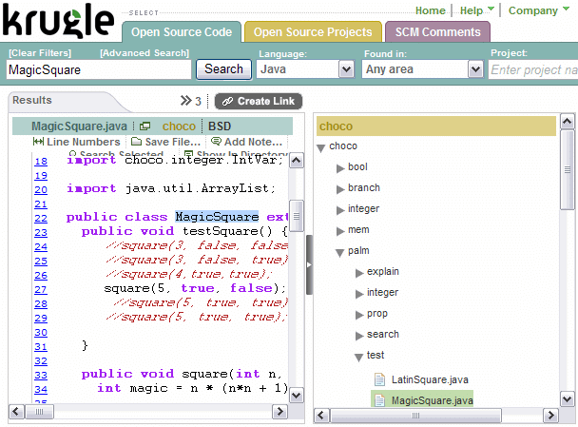Open the Language dropdown
Image resolution: width=578 pixels, height=427 pixels.
click(346, 69)
